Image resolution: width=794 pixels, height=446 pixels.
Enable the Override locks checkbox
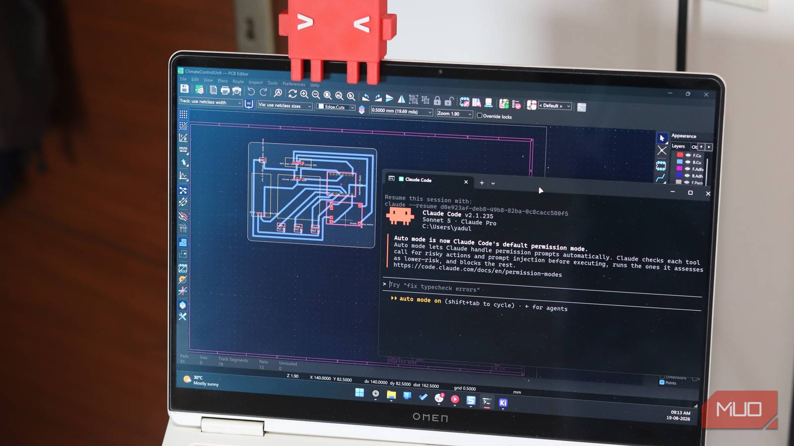[479, 115]
